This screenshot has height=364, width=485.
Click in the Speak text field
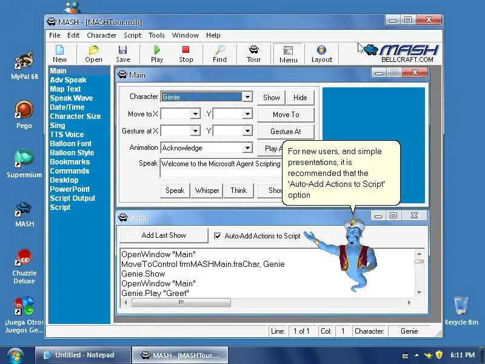(x=221, y=168)
